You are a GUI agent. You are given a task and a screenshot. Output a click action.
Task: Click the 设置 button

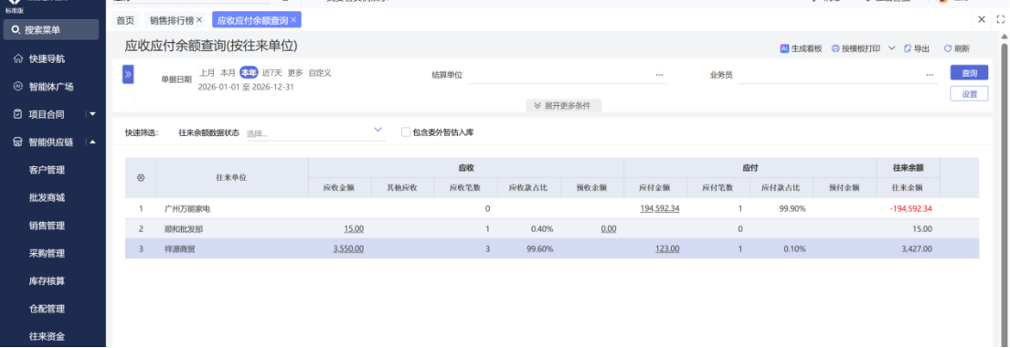coord(969,94)
